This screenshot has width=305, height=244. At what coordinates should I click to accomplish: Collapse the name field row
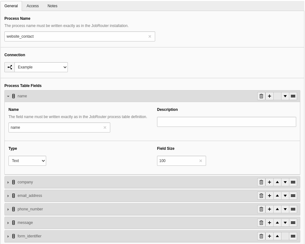pos(8,96)
